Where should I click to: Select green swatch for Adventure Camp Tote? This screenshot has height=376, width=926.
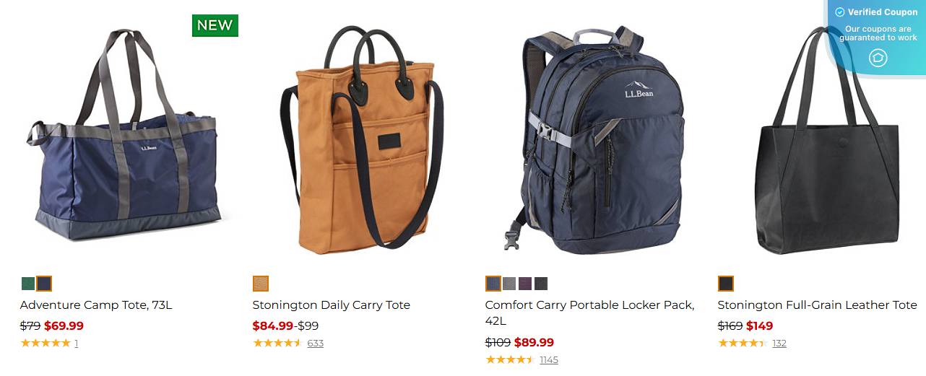pos(28,284)
